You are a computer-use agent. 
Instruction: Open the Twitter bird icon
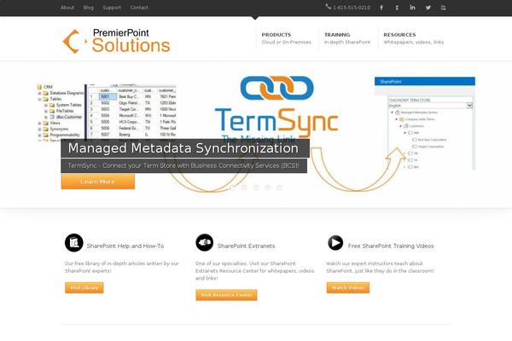[x=428, y=8]
